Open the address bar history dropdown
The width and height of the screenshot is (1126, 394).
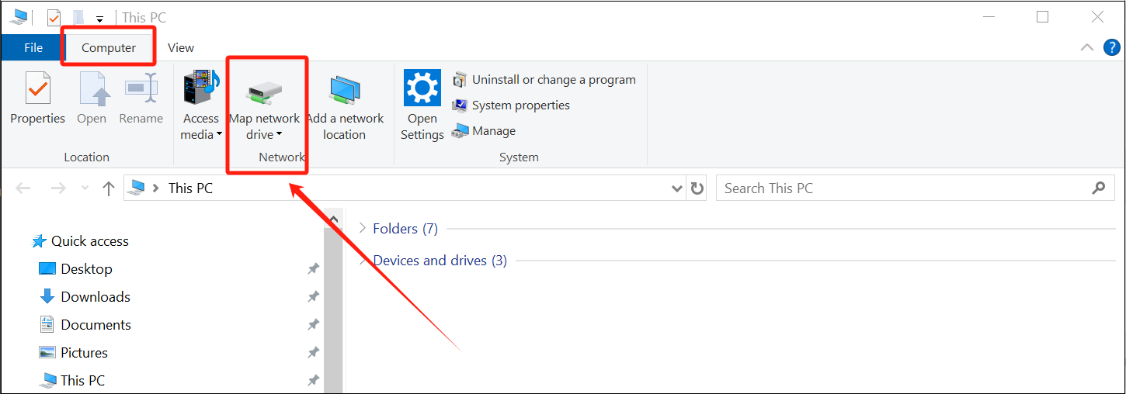[676, 188]
